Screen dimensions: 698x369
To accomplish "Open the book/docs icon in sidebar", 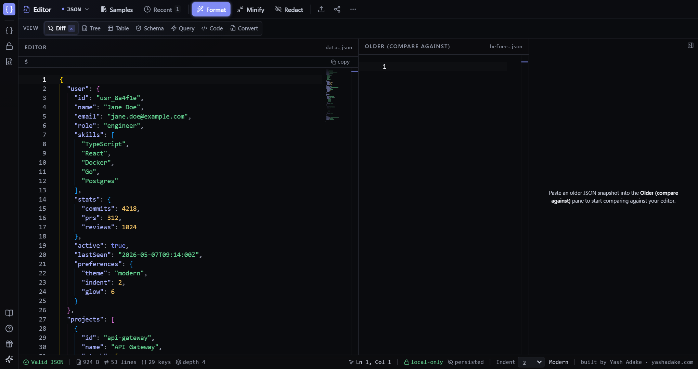I will pyautogui.click(x=9, y=313).
